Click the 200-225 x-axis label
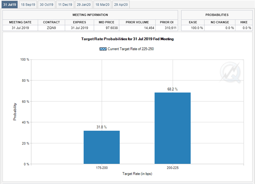Image resolution: width=255 pixels, height=184 pixels. pyautogui.click(x=172, y=168)
